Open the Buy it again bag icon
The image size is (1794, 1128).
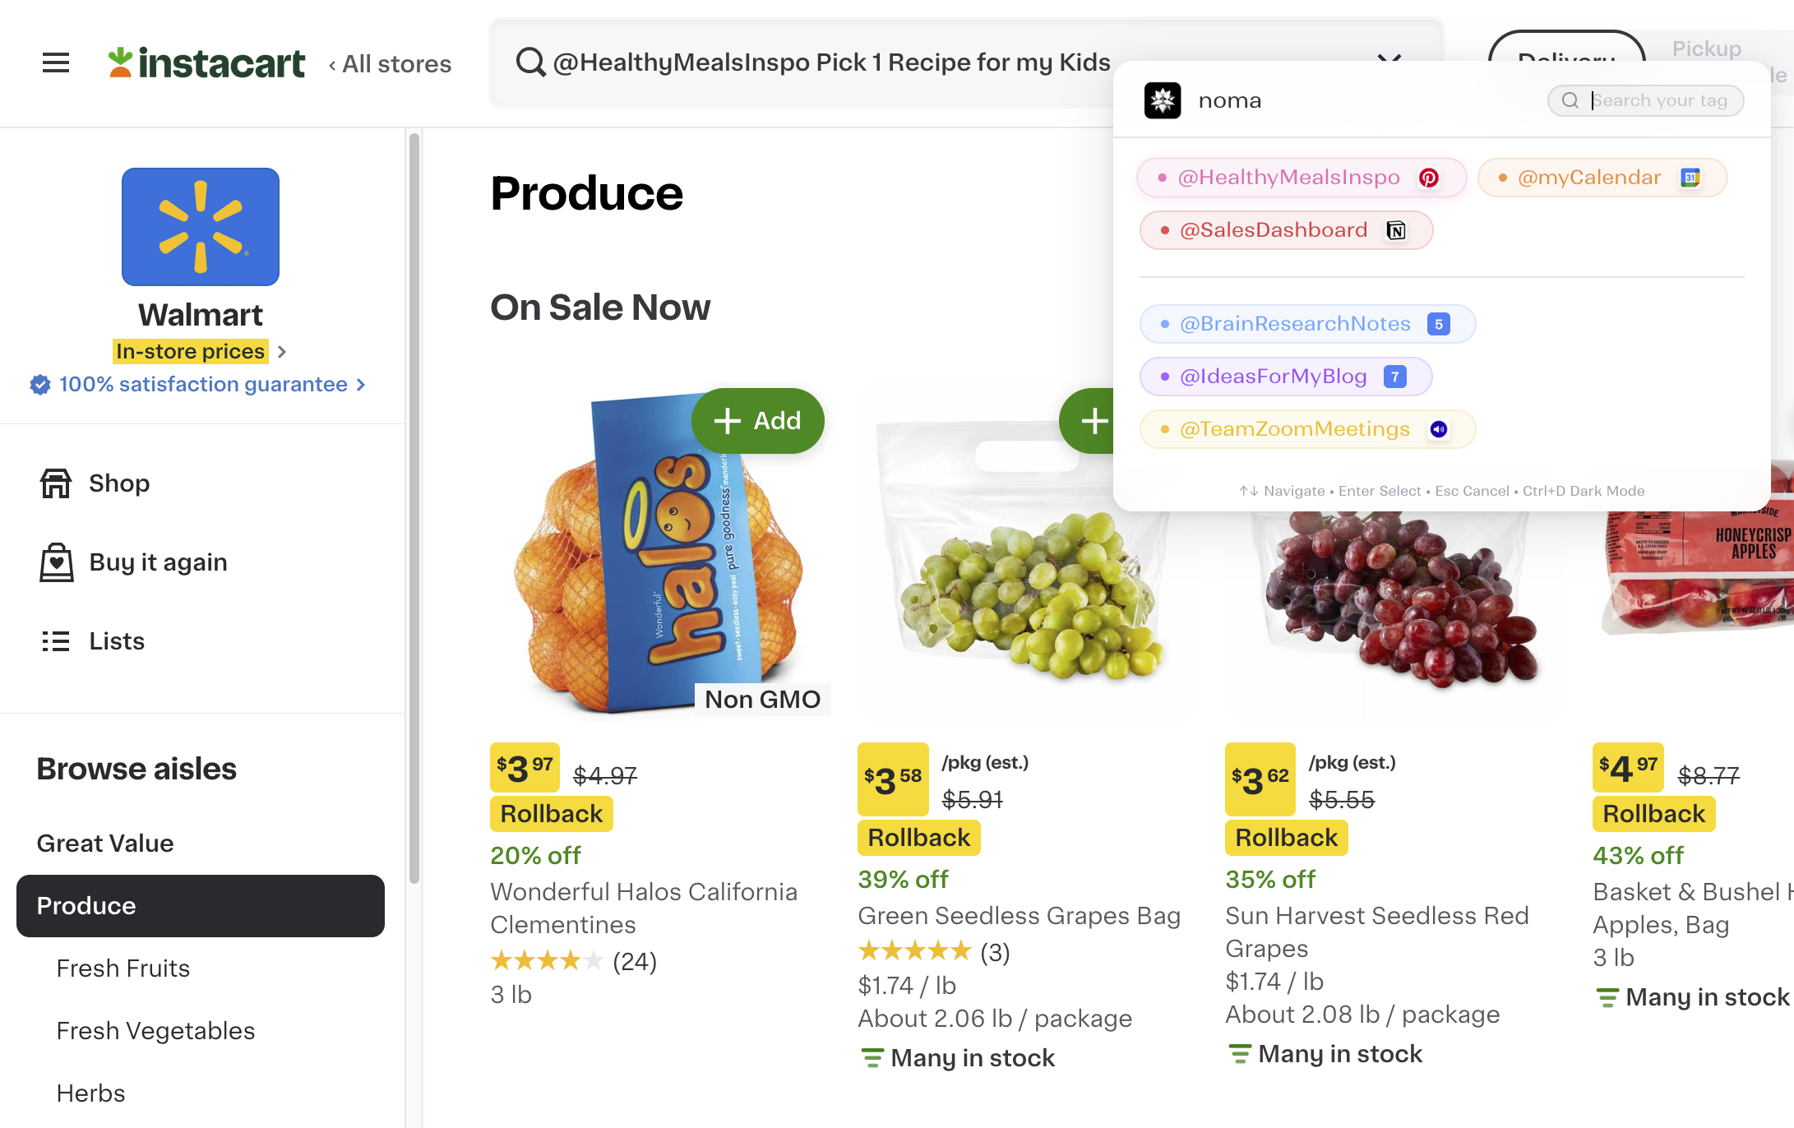tap(56, 562)
